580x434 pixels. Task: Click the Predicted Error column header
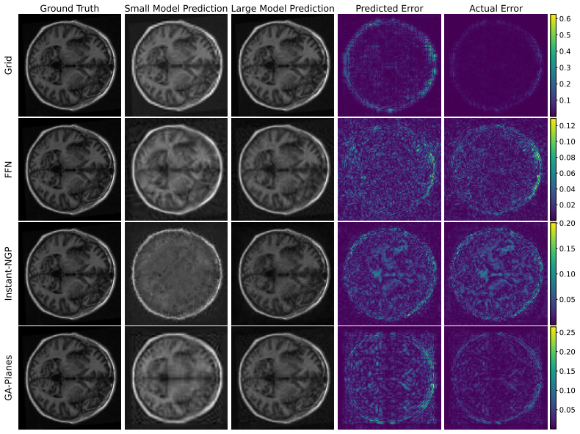[x=389, y=8]
